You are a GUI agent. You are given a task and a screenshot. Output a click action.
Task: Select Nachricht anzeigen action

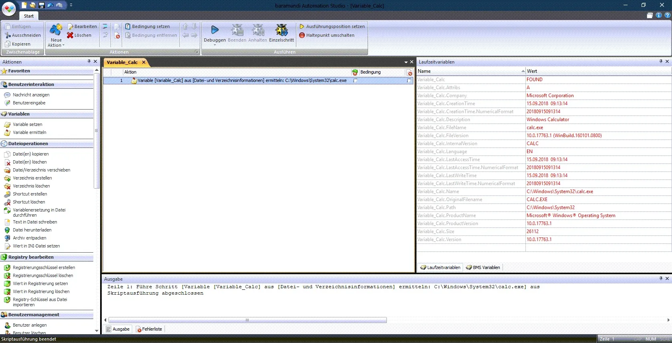(x=31, y=95)
